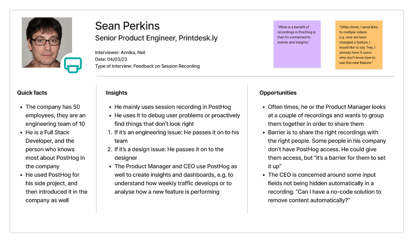This screenshot has width=413, height=243.
Task: Select the "Senior Product Engineer, Printdesk.ly" subtitle
Action: [156, 38]
